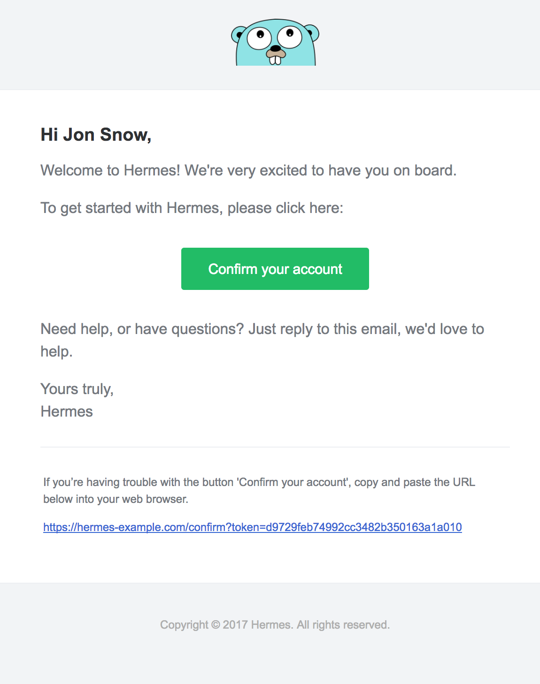Click the gopher's left ear
The width and height of the screenshot is (540, 684).
coord(237,35)
